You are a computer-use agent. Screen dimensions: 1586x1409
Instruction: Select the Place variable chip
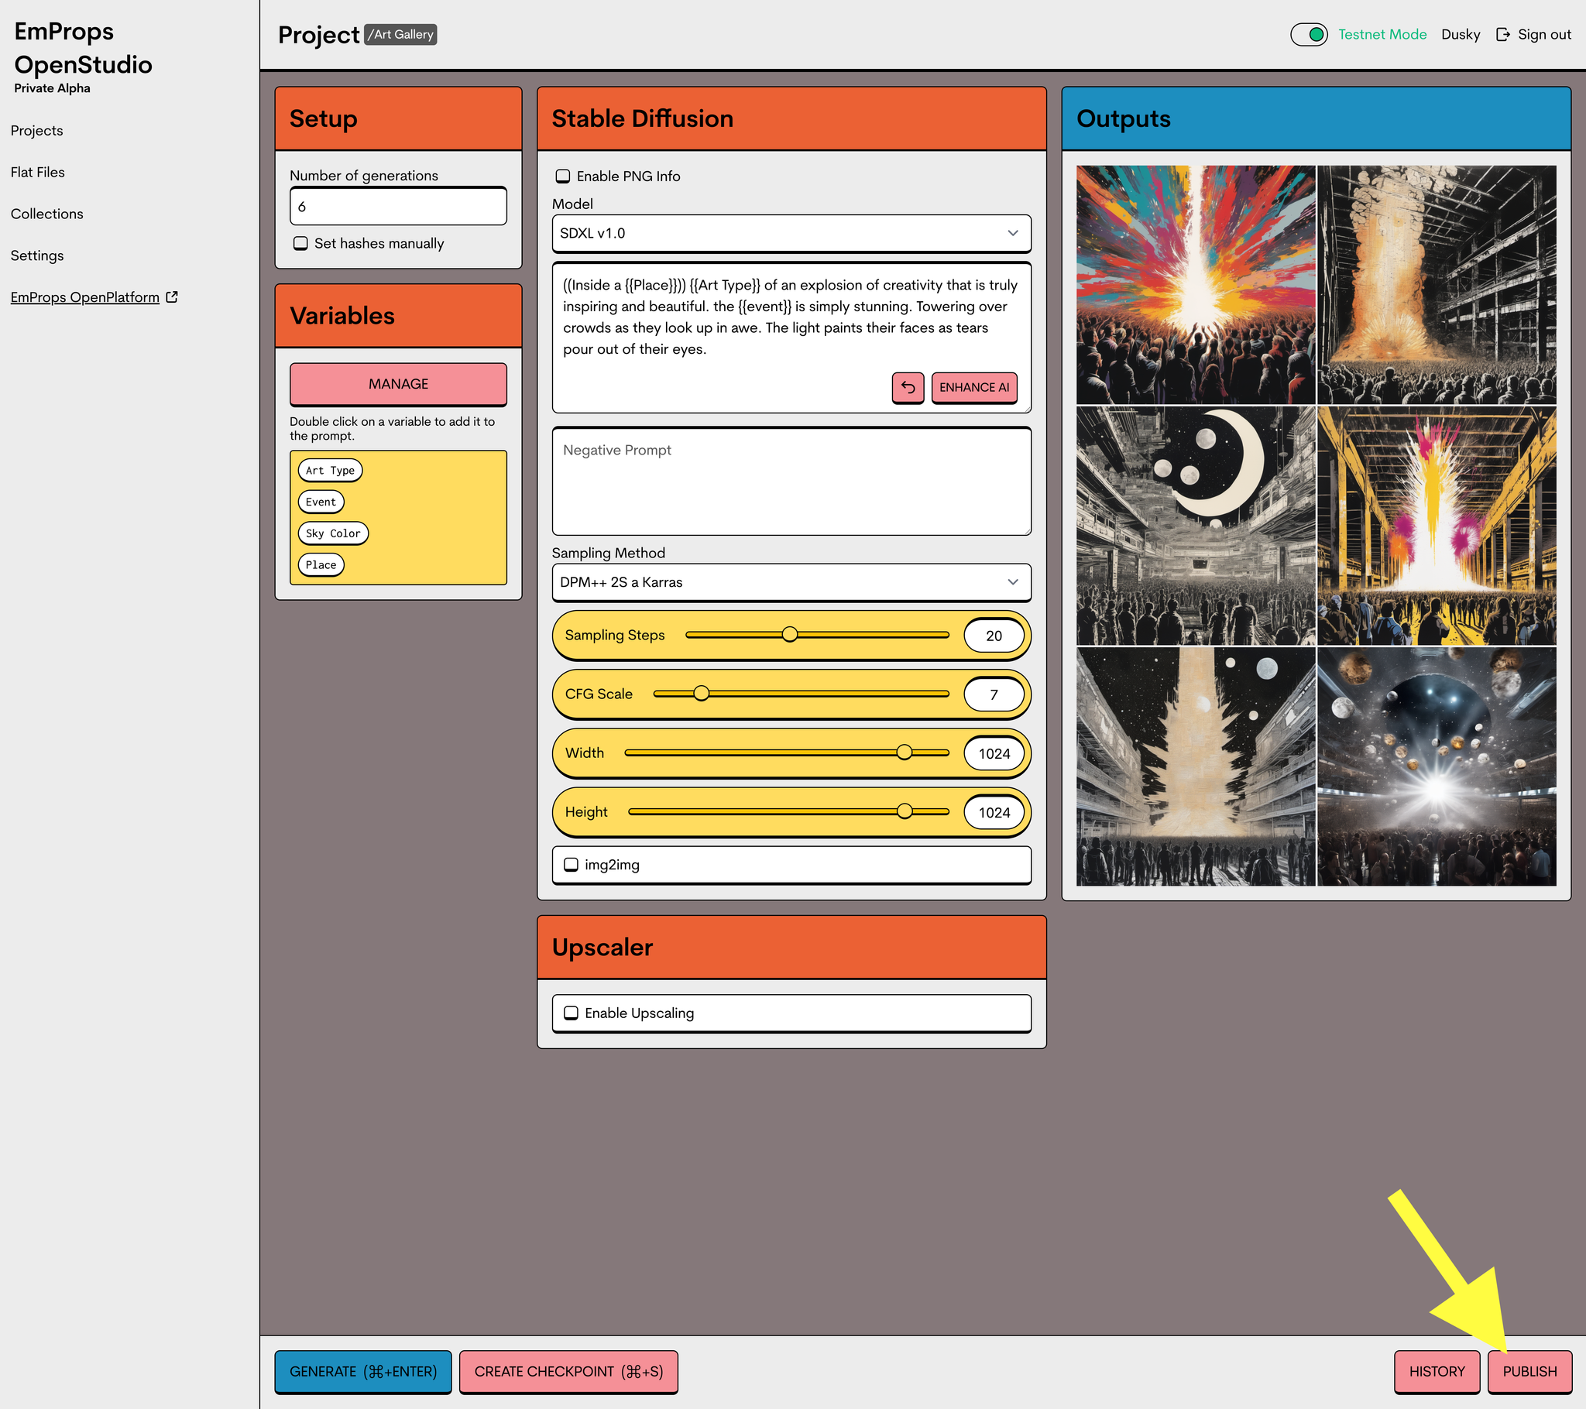point(321,565)
